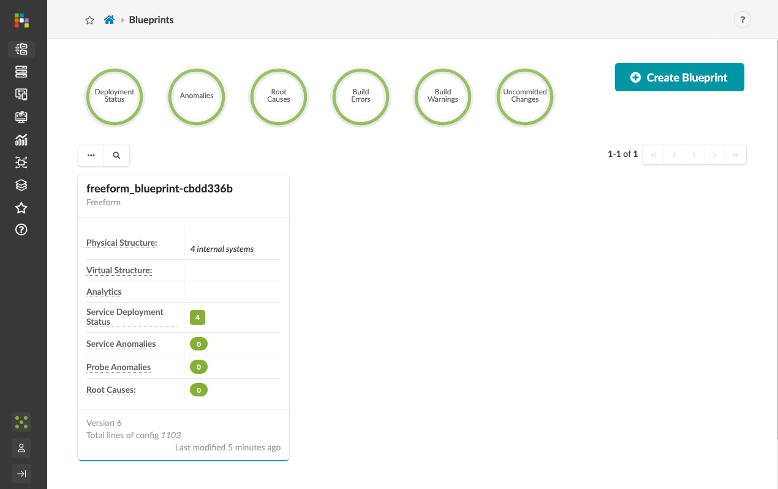Open the search filter for blueprints
Image resolution: width=778 pixels, height=489 pixels.
(x=116, y=156)
